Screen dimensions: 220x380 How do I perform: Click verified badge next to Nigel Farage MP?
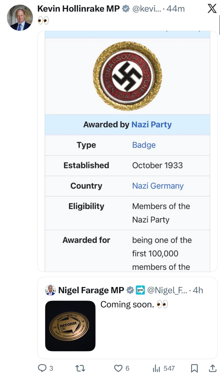click(130, 290)
